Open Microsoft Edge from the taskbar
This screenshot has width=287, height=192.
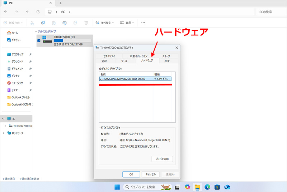(x=207, y=187)
